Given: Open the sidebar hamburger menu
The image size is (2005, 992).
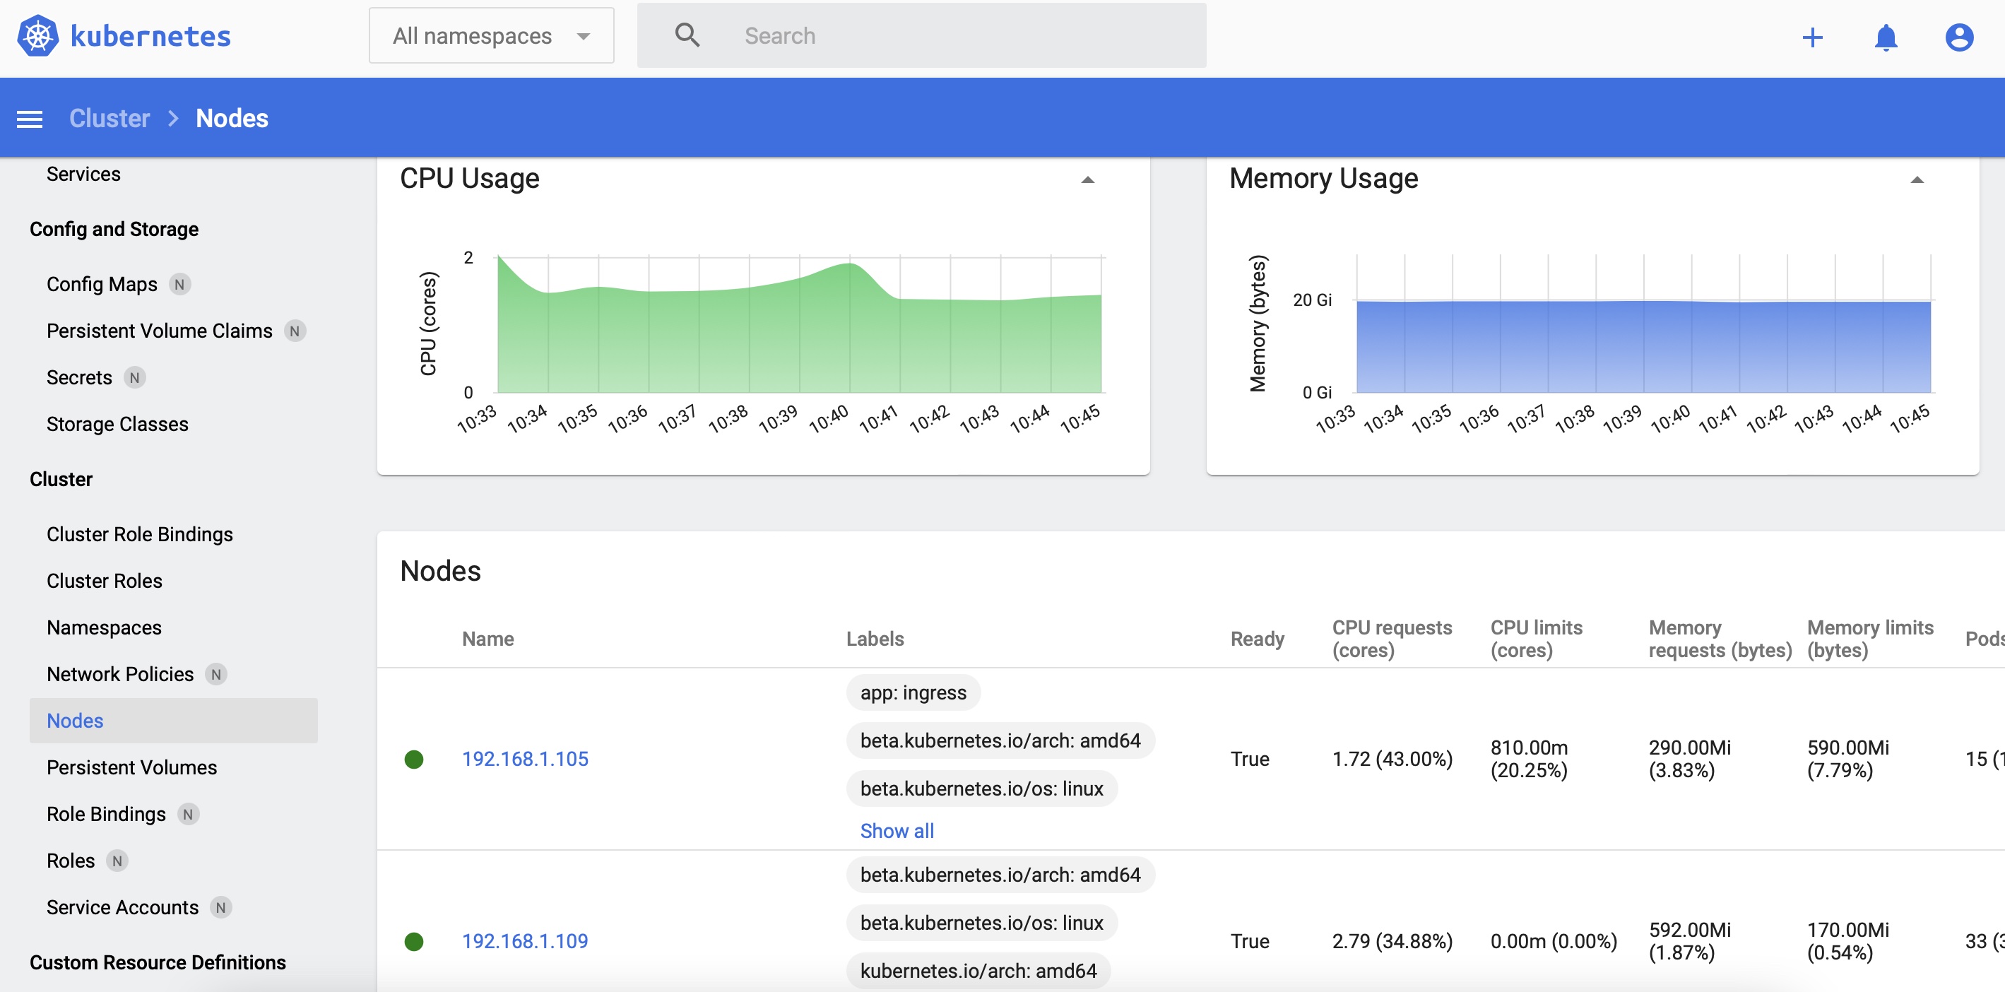Looking at the screenshot, I should pyautogui.click(x=30, y=117).
